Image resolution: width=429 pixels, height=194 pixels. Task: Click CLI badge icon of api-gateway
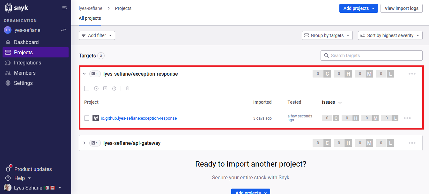click(95, 143)
